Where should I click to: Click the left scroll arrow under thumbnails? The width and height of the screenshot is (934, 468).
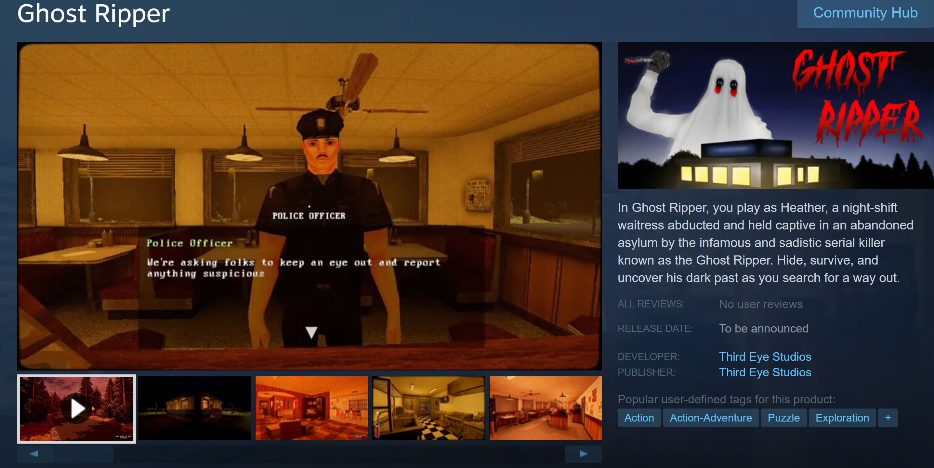pos(35,454)
